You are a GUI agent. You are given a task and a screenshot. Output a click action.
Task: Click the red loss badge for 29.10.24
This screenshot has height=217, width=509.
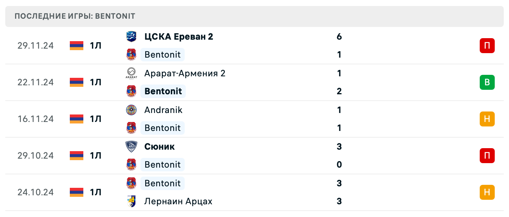tap(487, 156)
